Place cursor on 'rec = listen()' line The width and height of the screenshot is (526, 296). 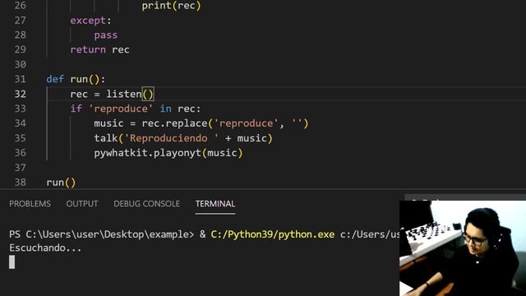click(x=112, y=94)
